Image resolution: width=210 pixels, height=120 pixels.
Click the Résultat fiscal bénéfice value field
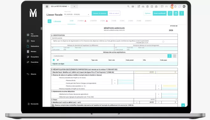(145, 72)
